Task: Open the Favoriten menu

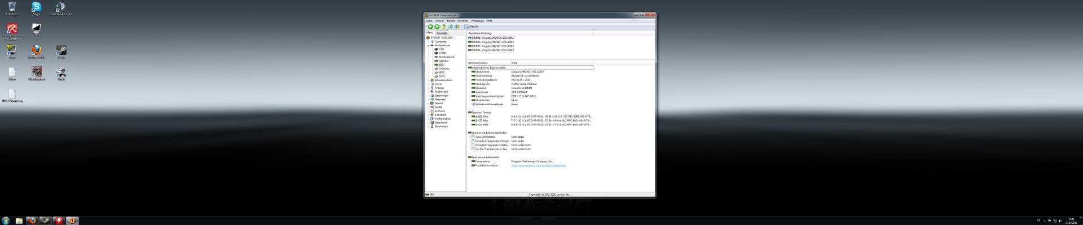Action: tap(463, 21)
